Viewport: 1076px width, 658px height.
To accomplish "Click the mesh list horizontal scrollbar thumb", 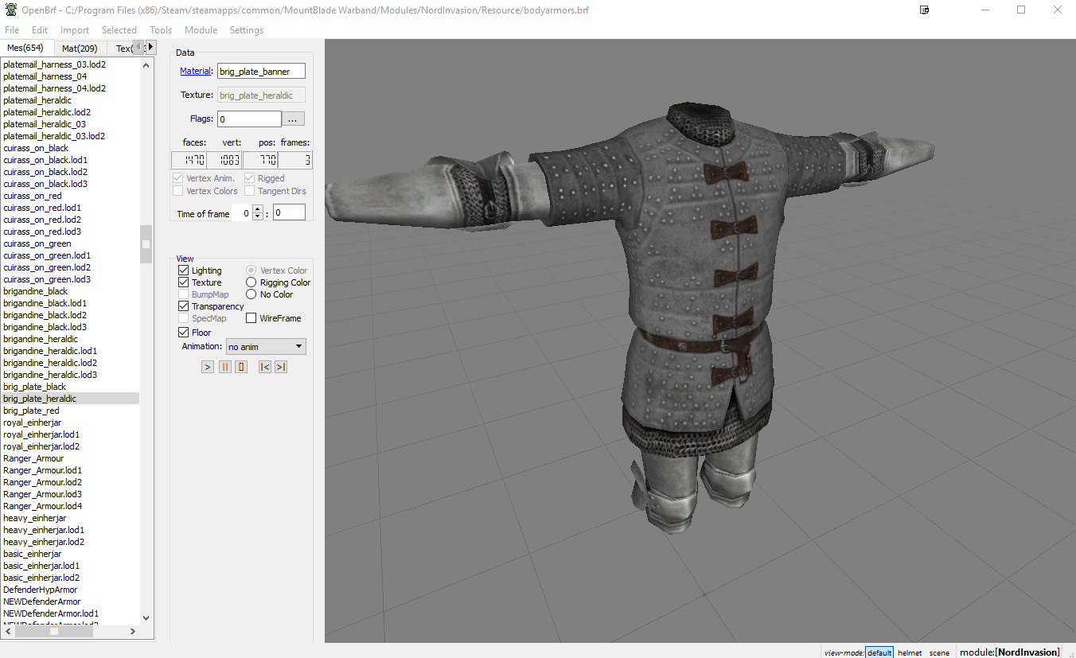I will [54, 631].
